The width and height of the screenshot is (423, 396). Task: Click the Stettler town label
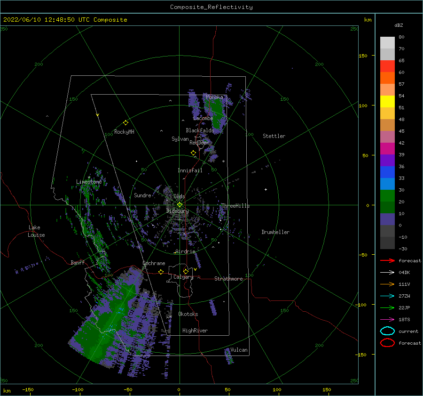pyautogui.click(x=274, y=136)
